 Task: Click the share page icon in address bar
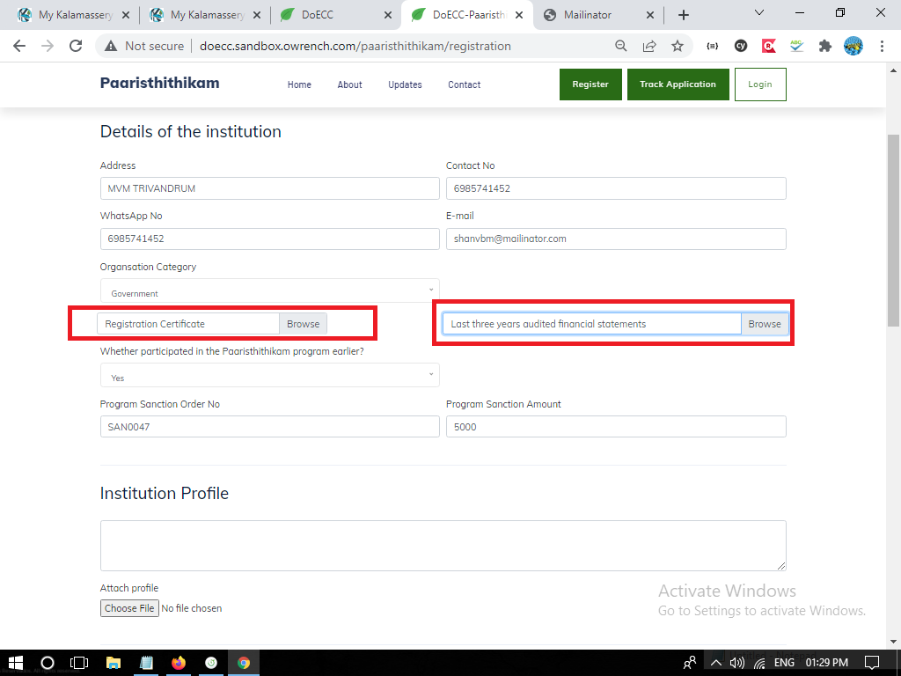(x=649, y=46)
